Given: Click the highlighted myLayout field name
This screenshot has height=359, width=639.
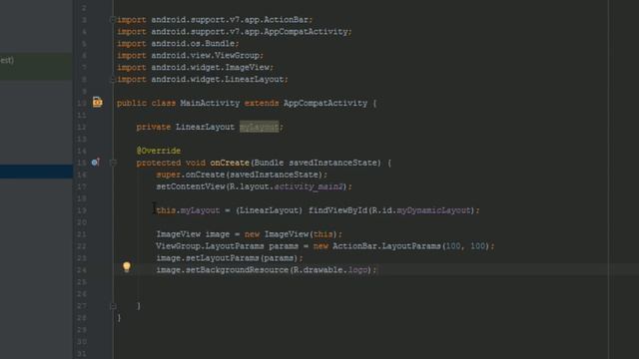Looking at the screenshot, I should (260, 127).
